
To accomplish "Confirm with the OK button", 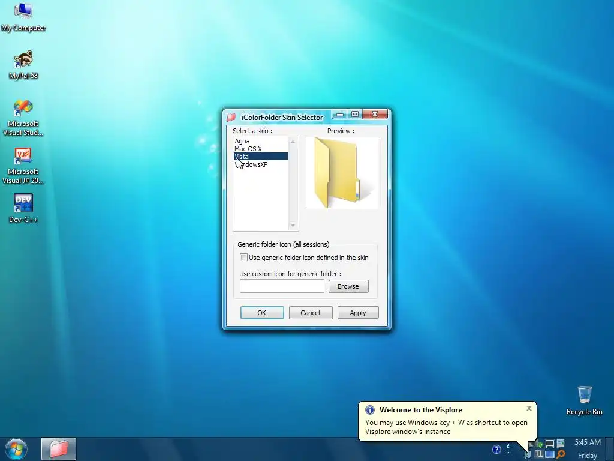I will pos(262,313).
